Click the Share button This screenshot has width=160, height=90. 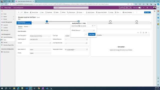click(147, 12)
